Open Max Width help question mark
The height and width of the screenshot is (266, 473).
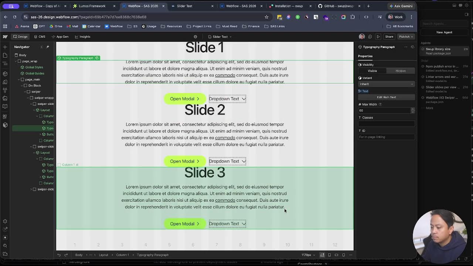(x=380, y=105)
